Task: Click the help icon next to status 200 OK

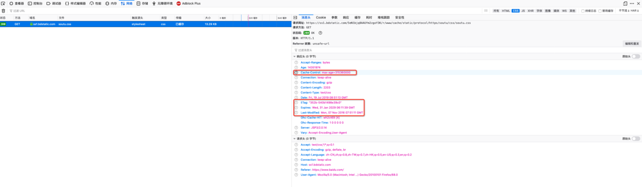Action: tap(320, 33)
